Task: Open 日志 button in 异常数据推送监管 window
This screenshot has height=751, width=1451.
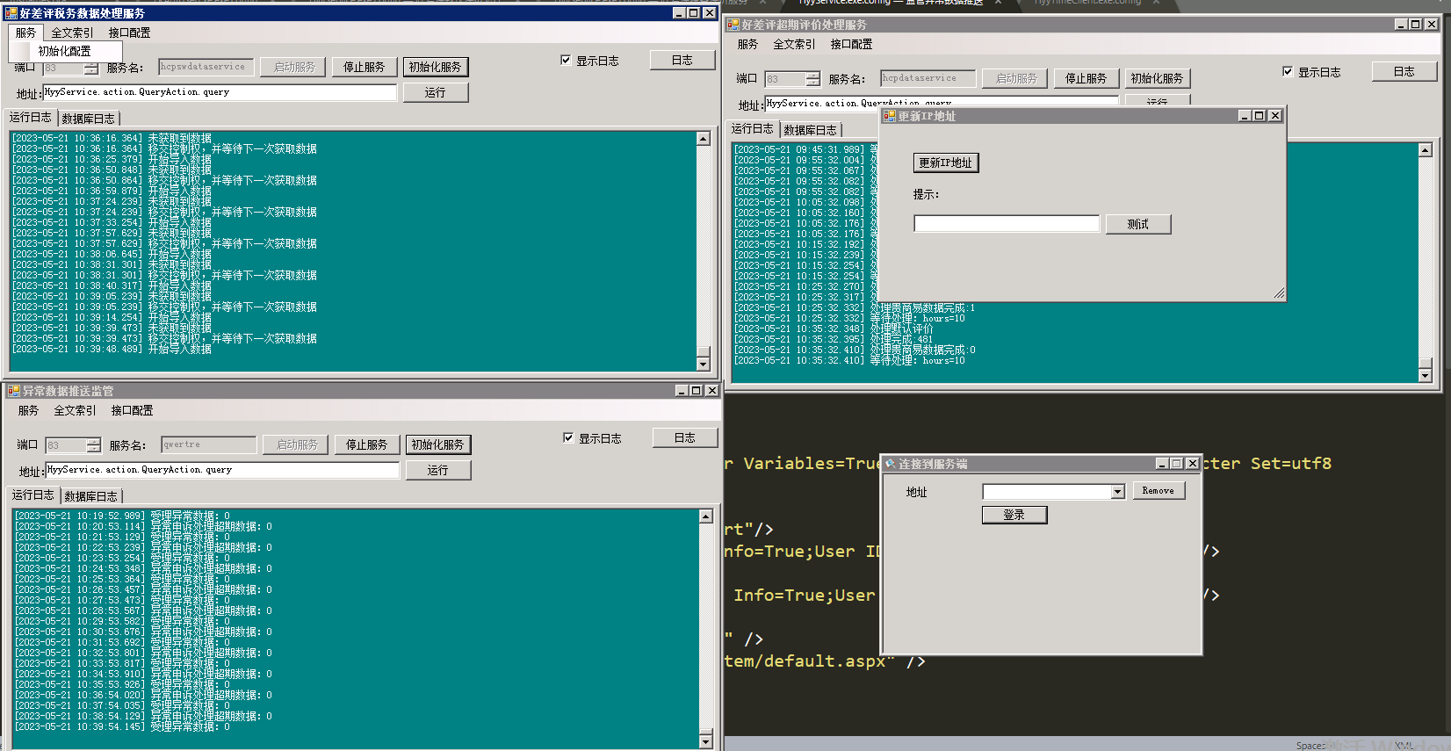Action: point(685,437)
